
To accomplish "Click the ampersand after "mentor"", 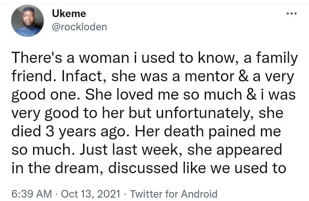I will [x=243, y=77].
